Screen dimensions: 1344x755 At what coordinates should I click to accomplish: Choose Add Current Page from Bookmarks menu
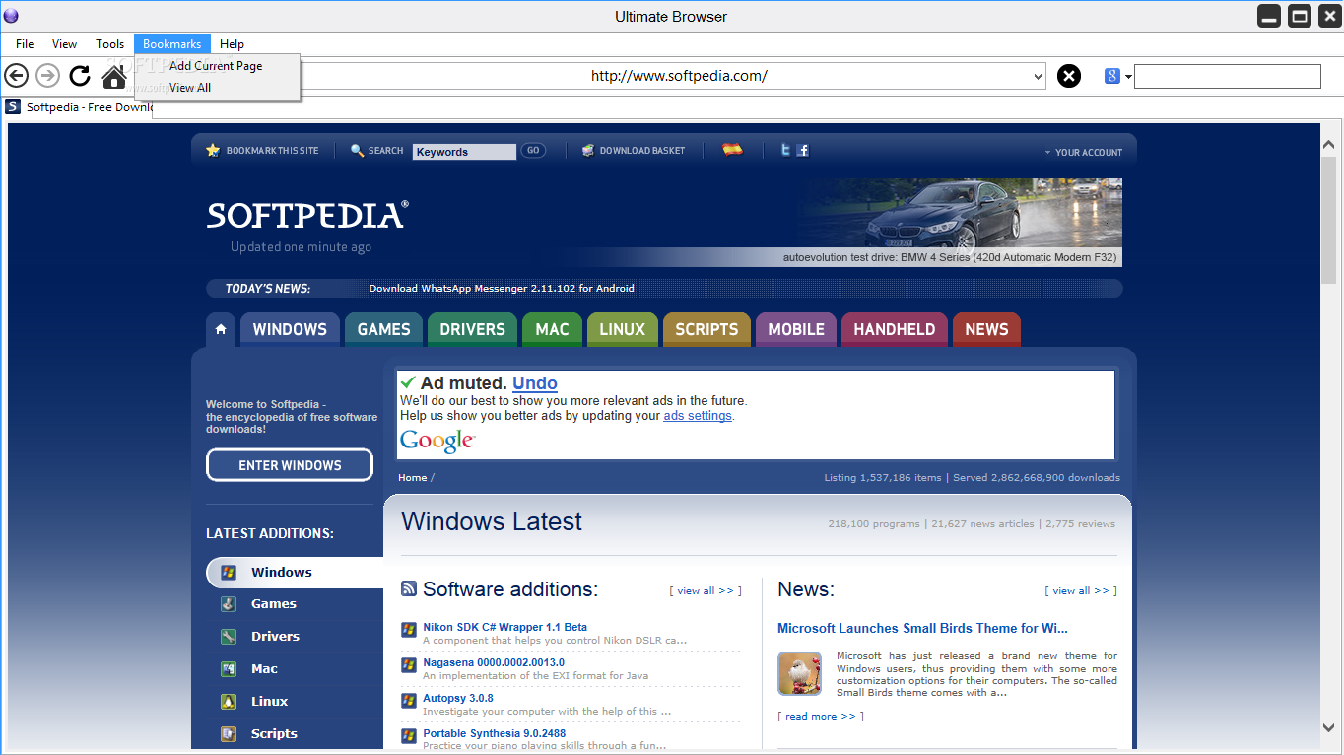pos(216,66)
